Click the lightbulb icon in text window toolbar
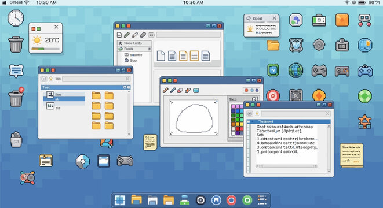This screenshot has height=208, width=383. click(x=257, y=113)
